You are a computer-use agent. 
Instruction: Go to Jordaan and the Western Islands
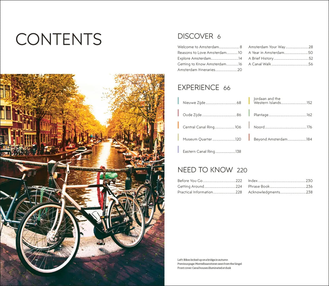tap(267, 101)
